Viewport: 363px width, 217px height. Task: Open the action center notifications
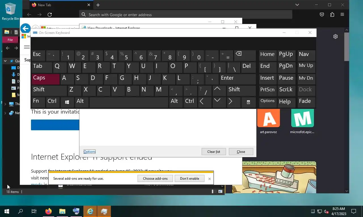(x=354, y=211)
